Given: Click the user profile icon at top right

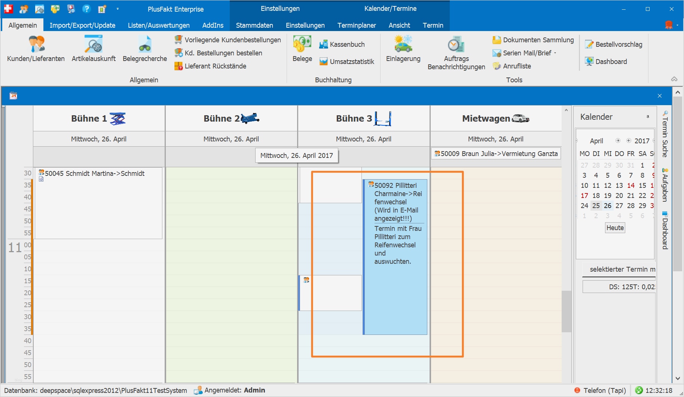Looking at the screenshot, I should click(669, 25).
